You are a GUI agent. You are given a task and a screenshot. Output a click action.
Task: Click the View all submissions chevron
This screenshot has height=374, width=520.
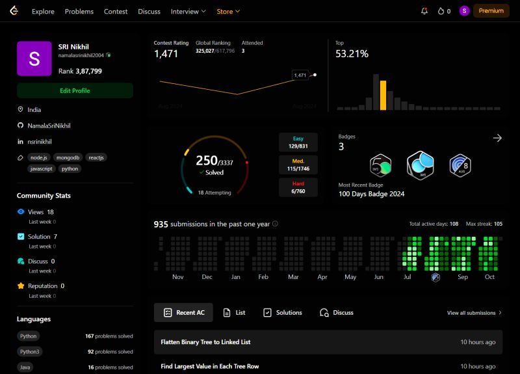coord(500,313)
